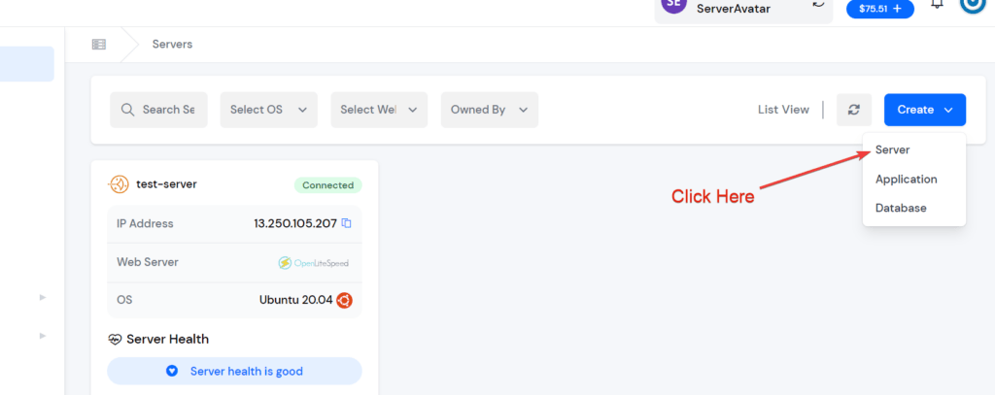Click the Ubuntu logo in OS row
The width and height of the screenshot is (995, 395).
(x=345, y=300)
